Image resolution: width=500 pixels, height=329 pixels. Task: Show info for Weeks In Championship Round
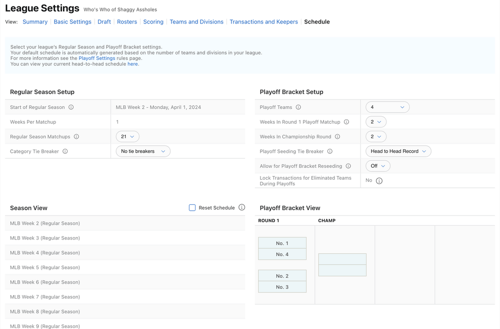[x=337, y=137]
